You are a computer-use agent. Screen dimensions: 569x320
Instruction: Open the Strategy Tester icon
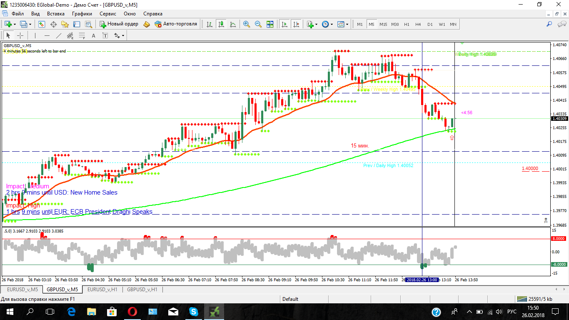point(88,24)
